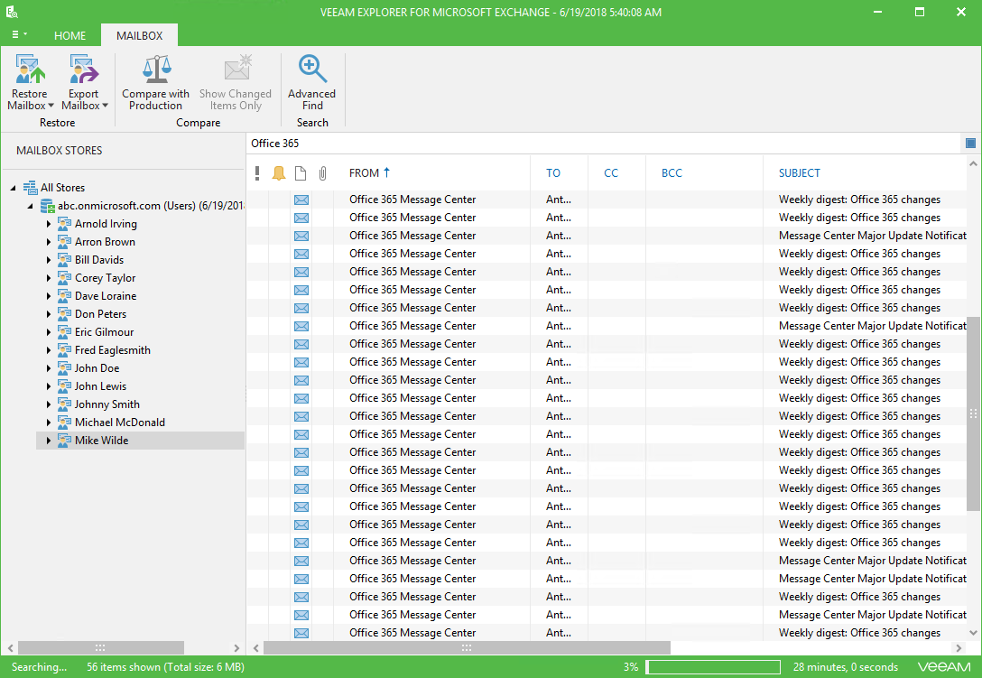The width and height of the screenshot is (982, 678).
Task: Open the Restore Mailbox dropdown arrow
Action: pyautogui.click(x=51, y=106)
